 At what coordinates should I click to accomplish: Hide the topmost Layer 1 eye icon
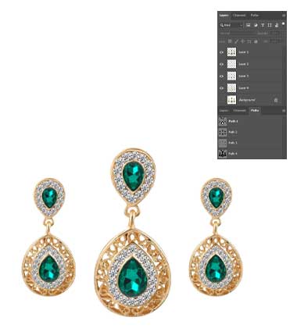click(x=222, y=52)
